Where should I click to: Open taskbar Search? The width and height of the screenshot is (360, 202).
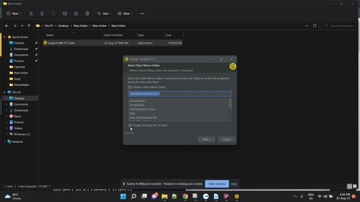134,196
